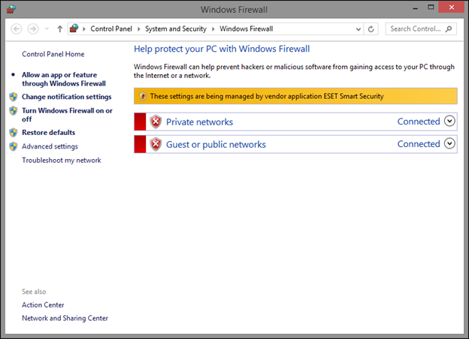
Task: Click Connected status on Private networks
Action: [x=419, y=121]
